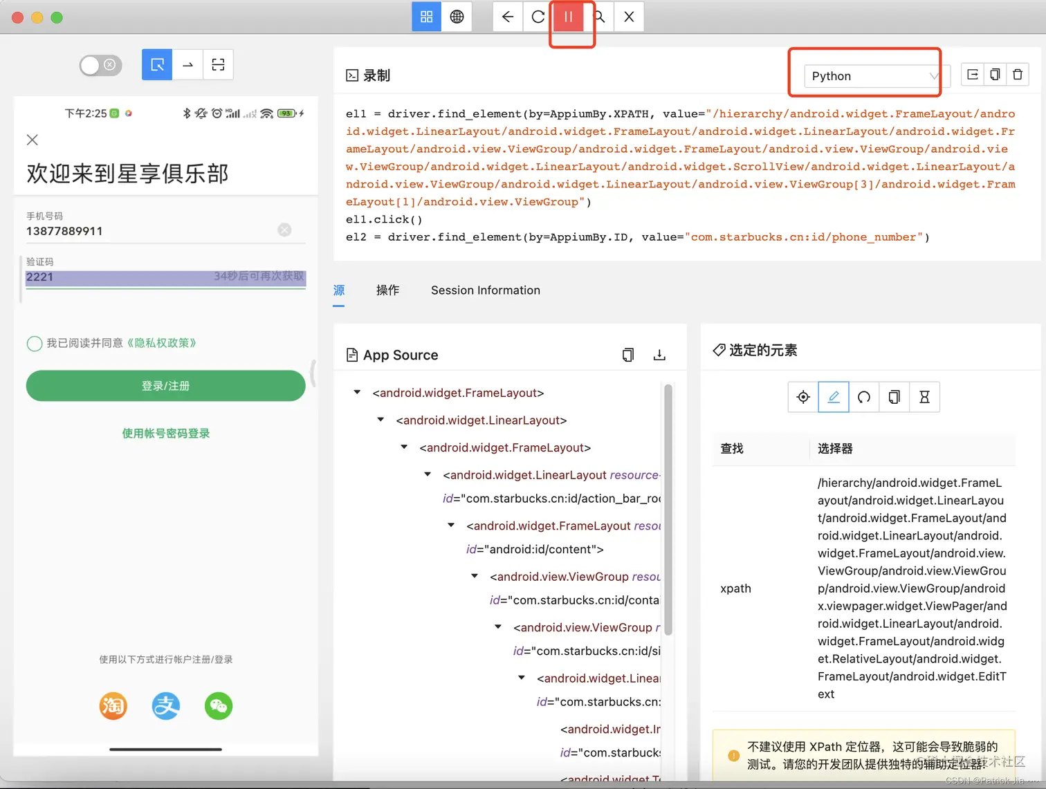
Task: Show boilerplate code in recorder
Action: click(973, 75)
